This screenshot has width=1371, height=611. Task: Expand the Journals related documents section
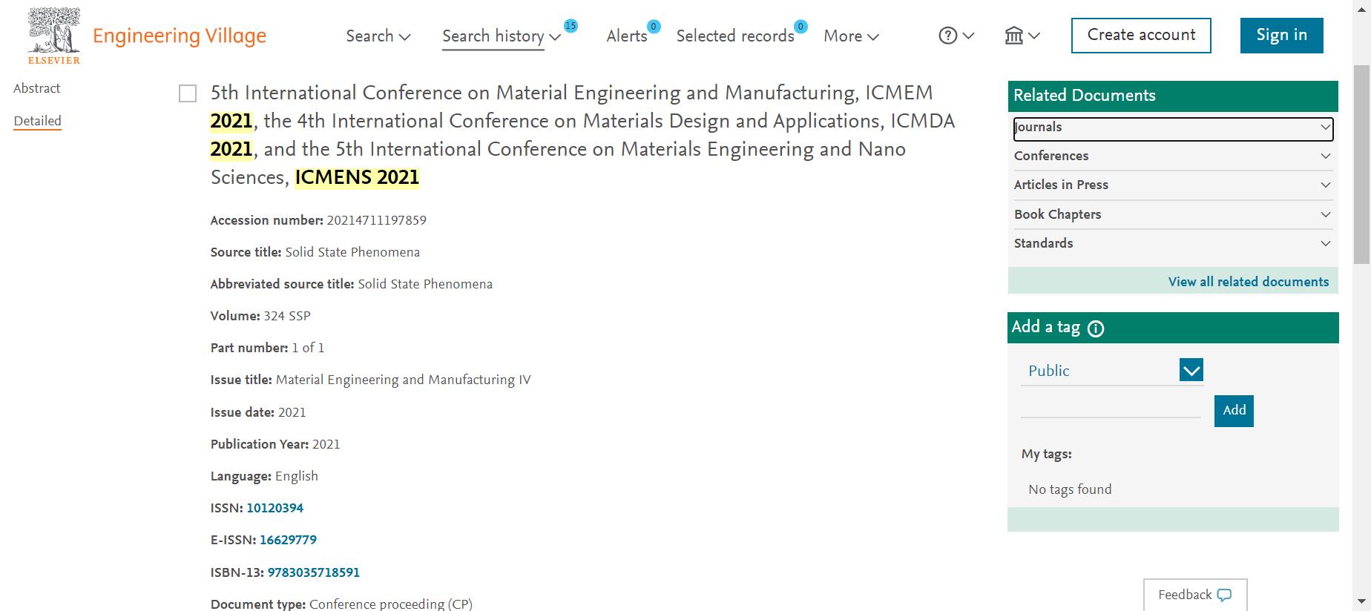click(x=1172, y=128)
